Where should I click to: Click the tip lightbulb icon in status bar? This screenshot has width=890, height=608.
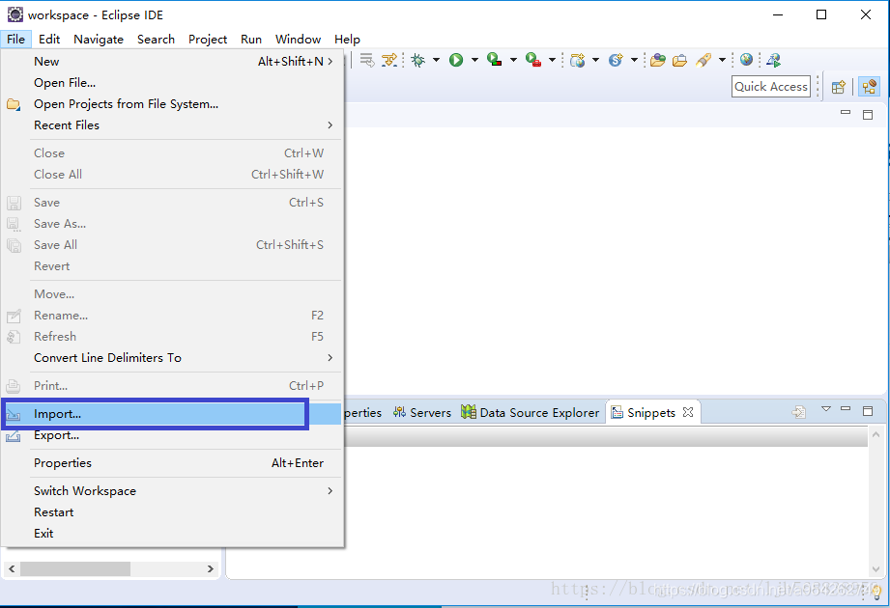tap(876, 593)
